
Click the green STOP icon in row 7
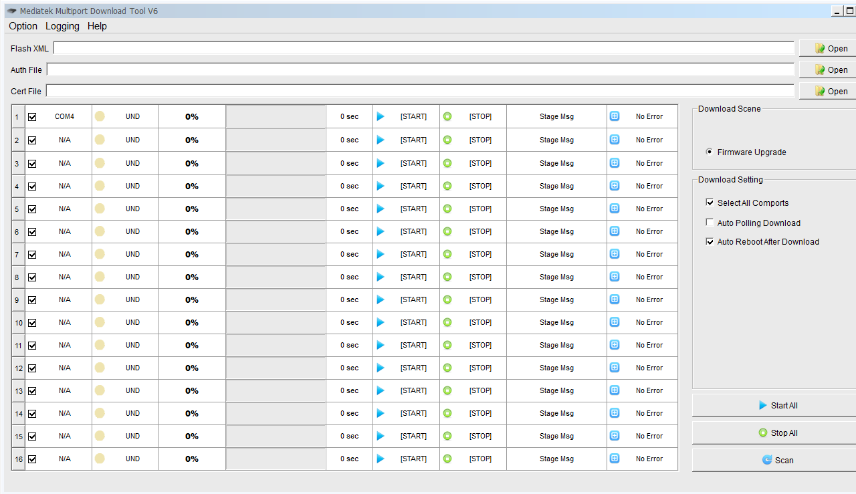[x=447, y=254]
